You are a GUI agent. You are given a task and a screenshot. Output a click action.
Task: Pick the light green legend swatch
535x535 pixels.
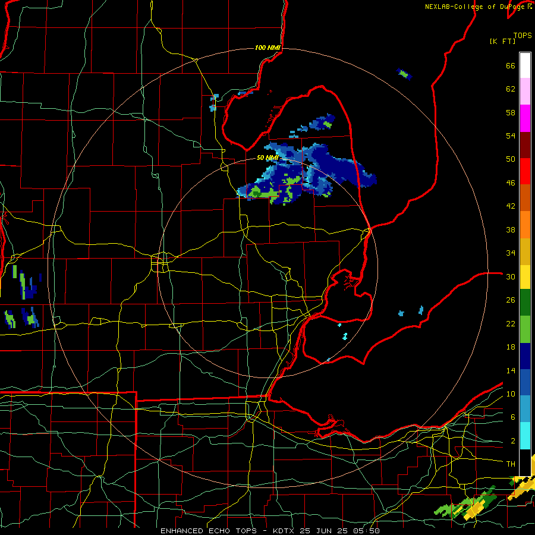(x=525, y=329)
